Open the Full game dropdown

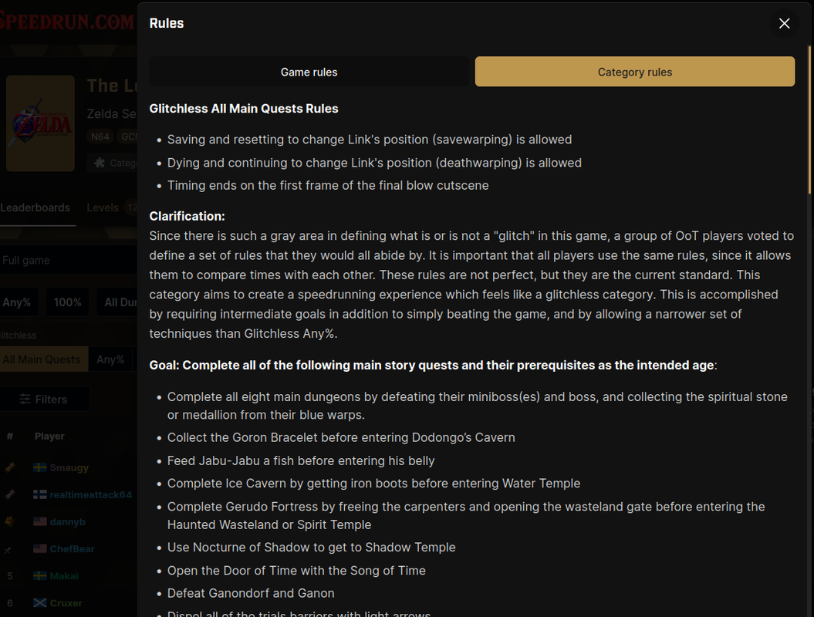[x=69, y=260]
